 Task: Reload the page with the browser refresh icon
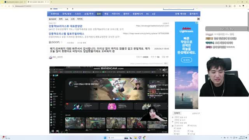point(9,6)
